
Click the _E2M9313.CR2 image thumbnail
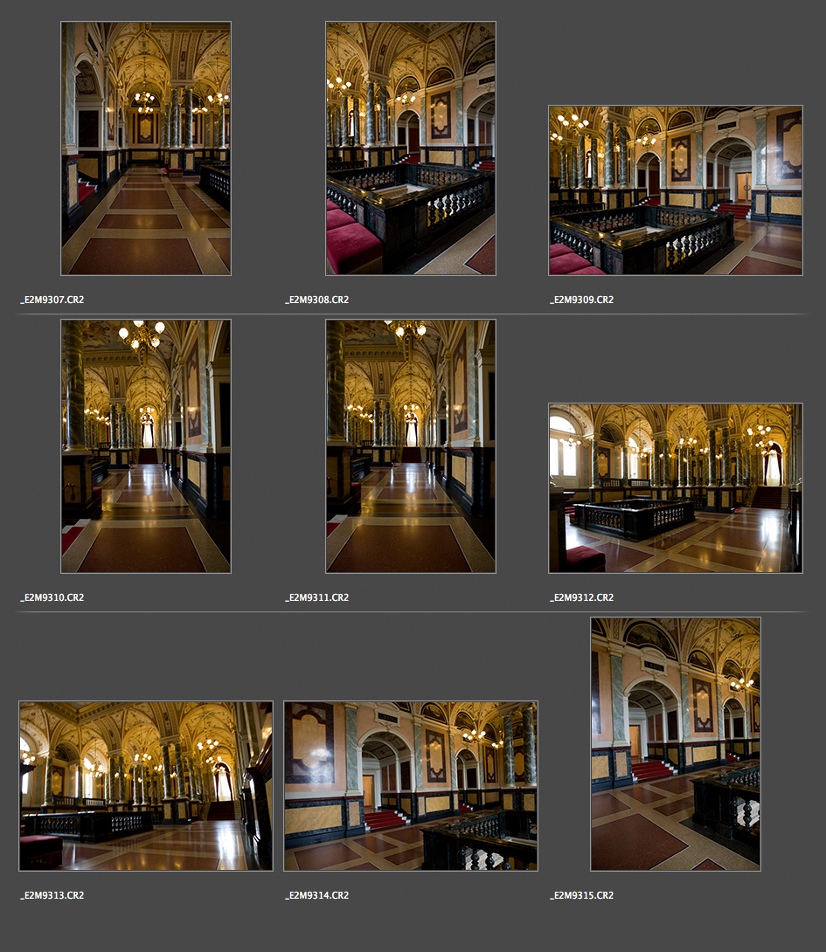(x=146, y=786)
